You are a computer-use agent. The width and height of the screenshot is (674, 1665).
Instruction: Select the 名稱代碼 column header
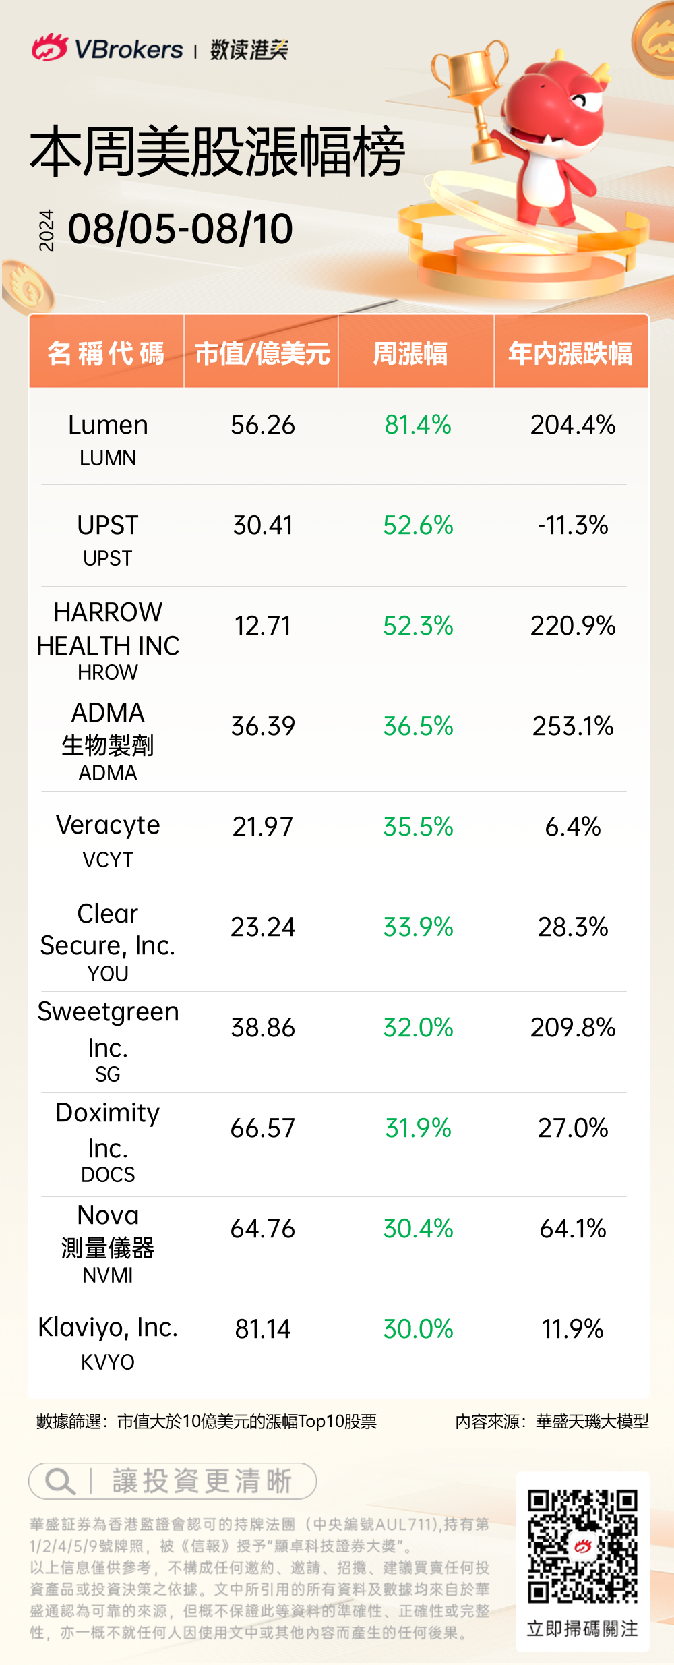(x=106, y=353)
